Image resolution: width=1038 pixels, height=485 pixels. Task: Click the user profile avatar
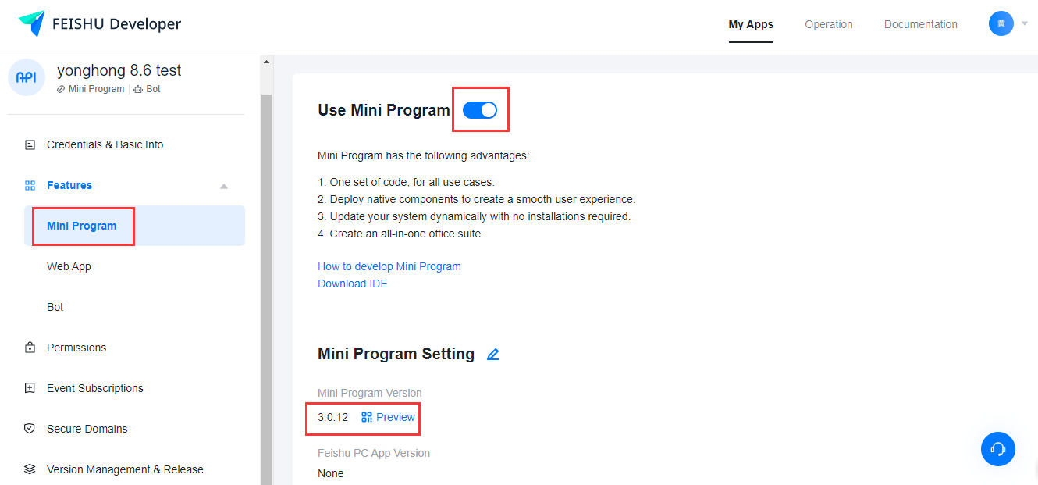click(x=1001, y=23)
